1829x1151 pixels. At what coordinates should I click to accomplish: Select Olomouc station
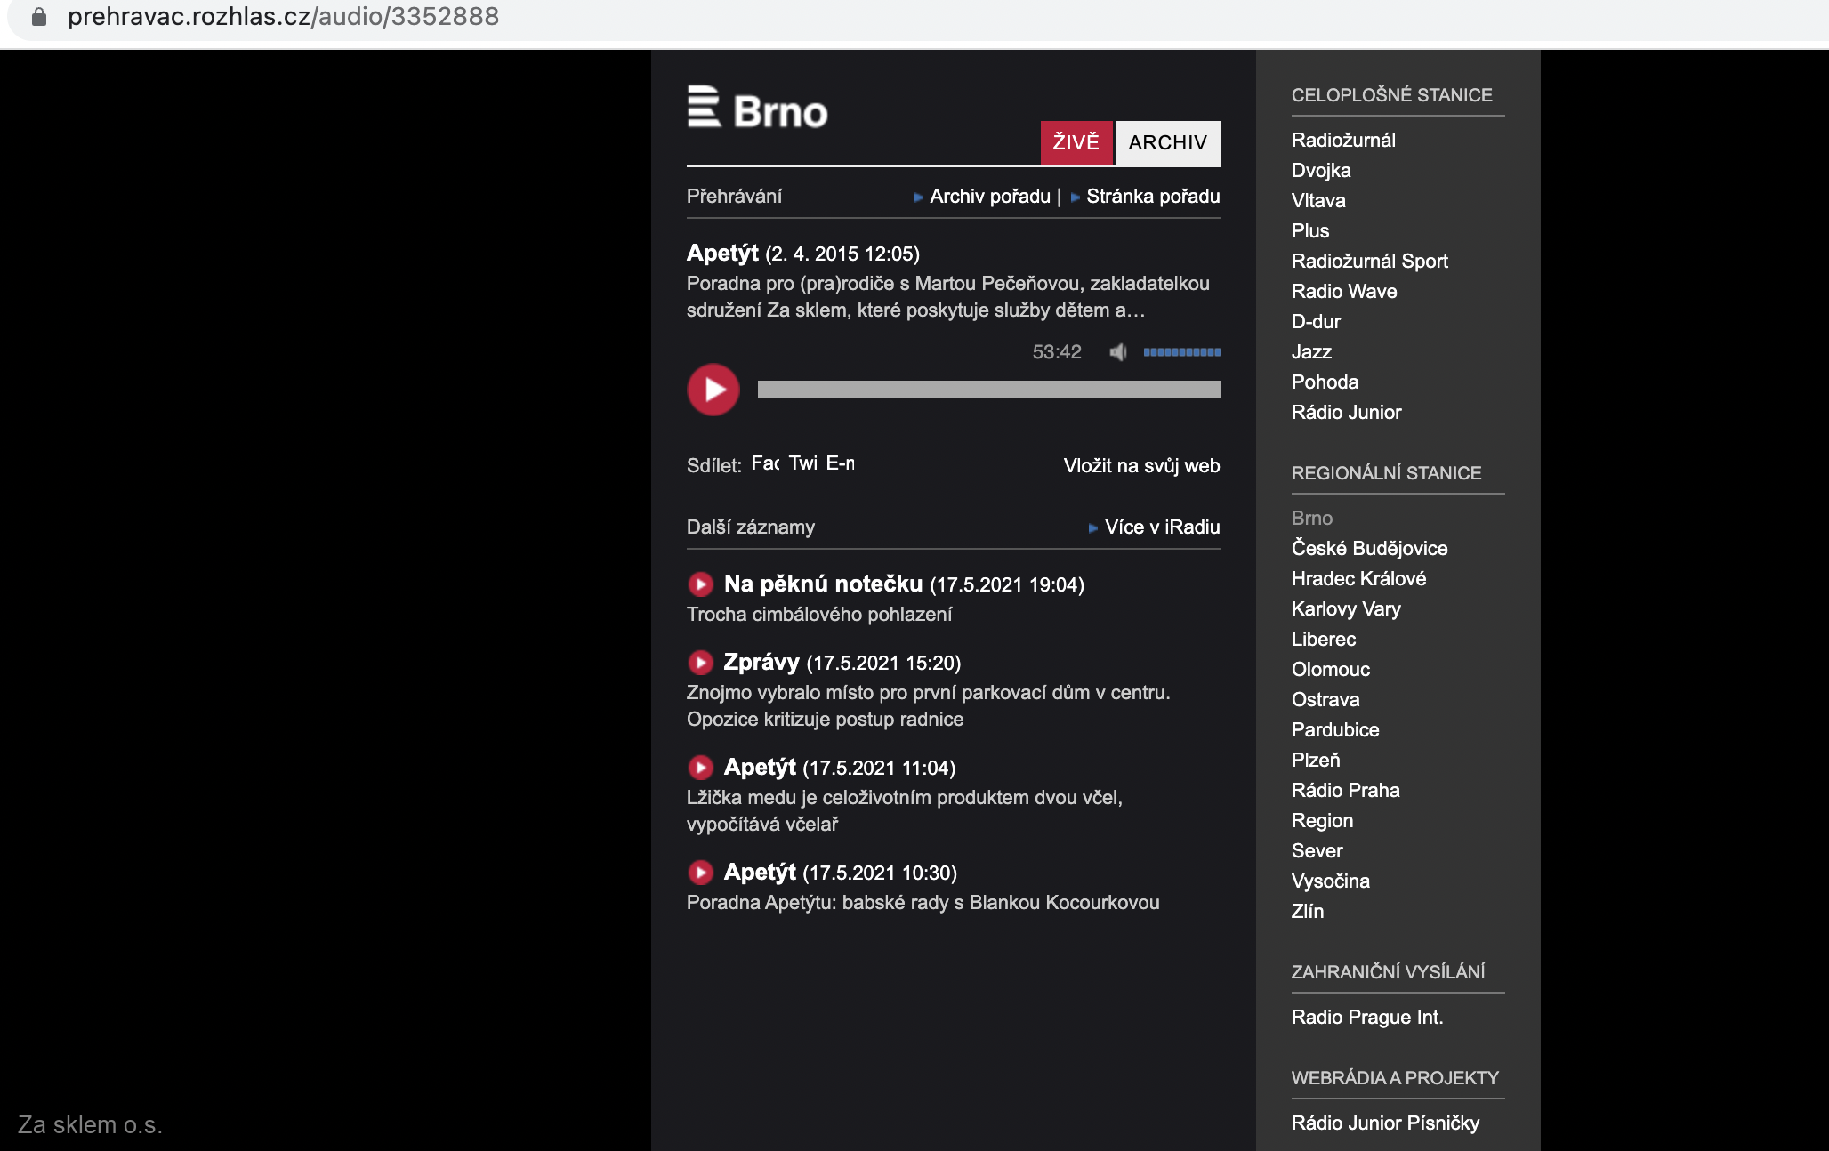coord(1331,670)
